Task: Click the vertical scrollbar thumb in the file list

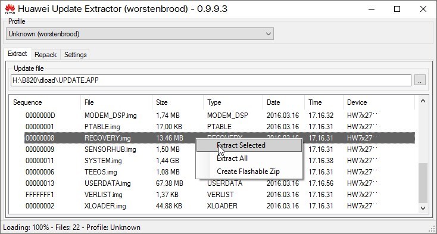Action: point(423,183)
